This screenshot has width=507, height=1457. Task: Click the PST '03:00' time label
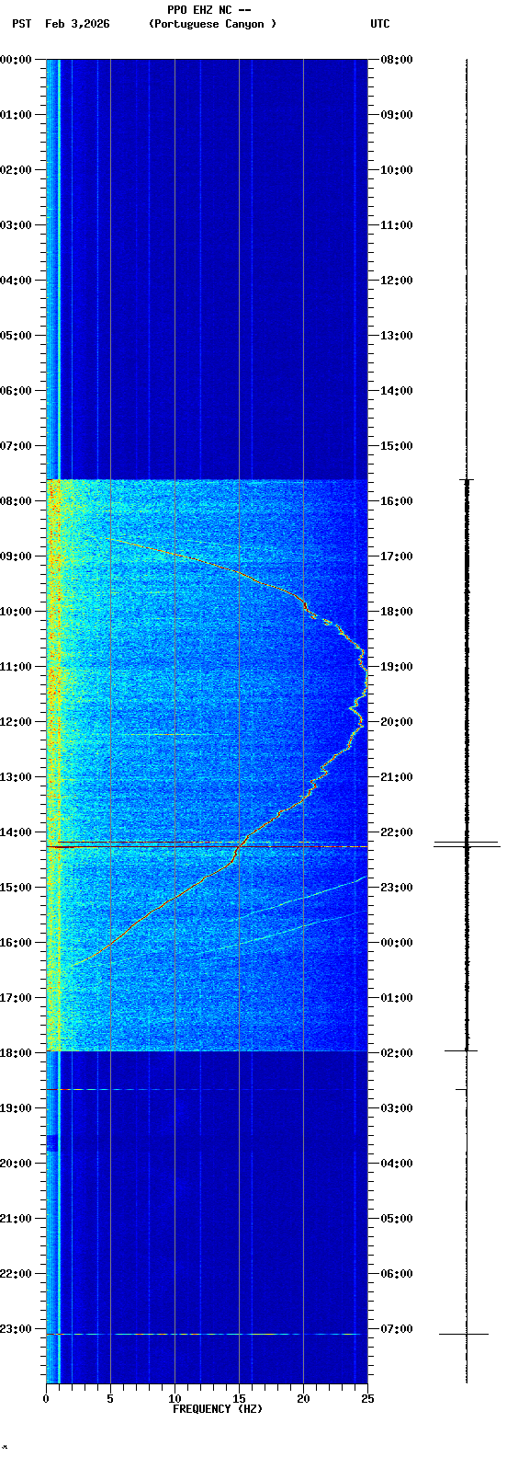(16, 225)
